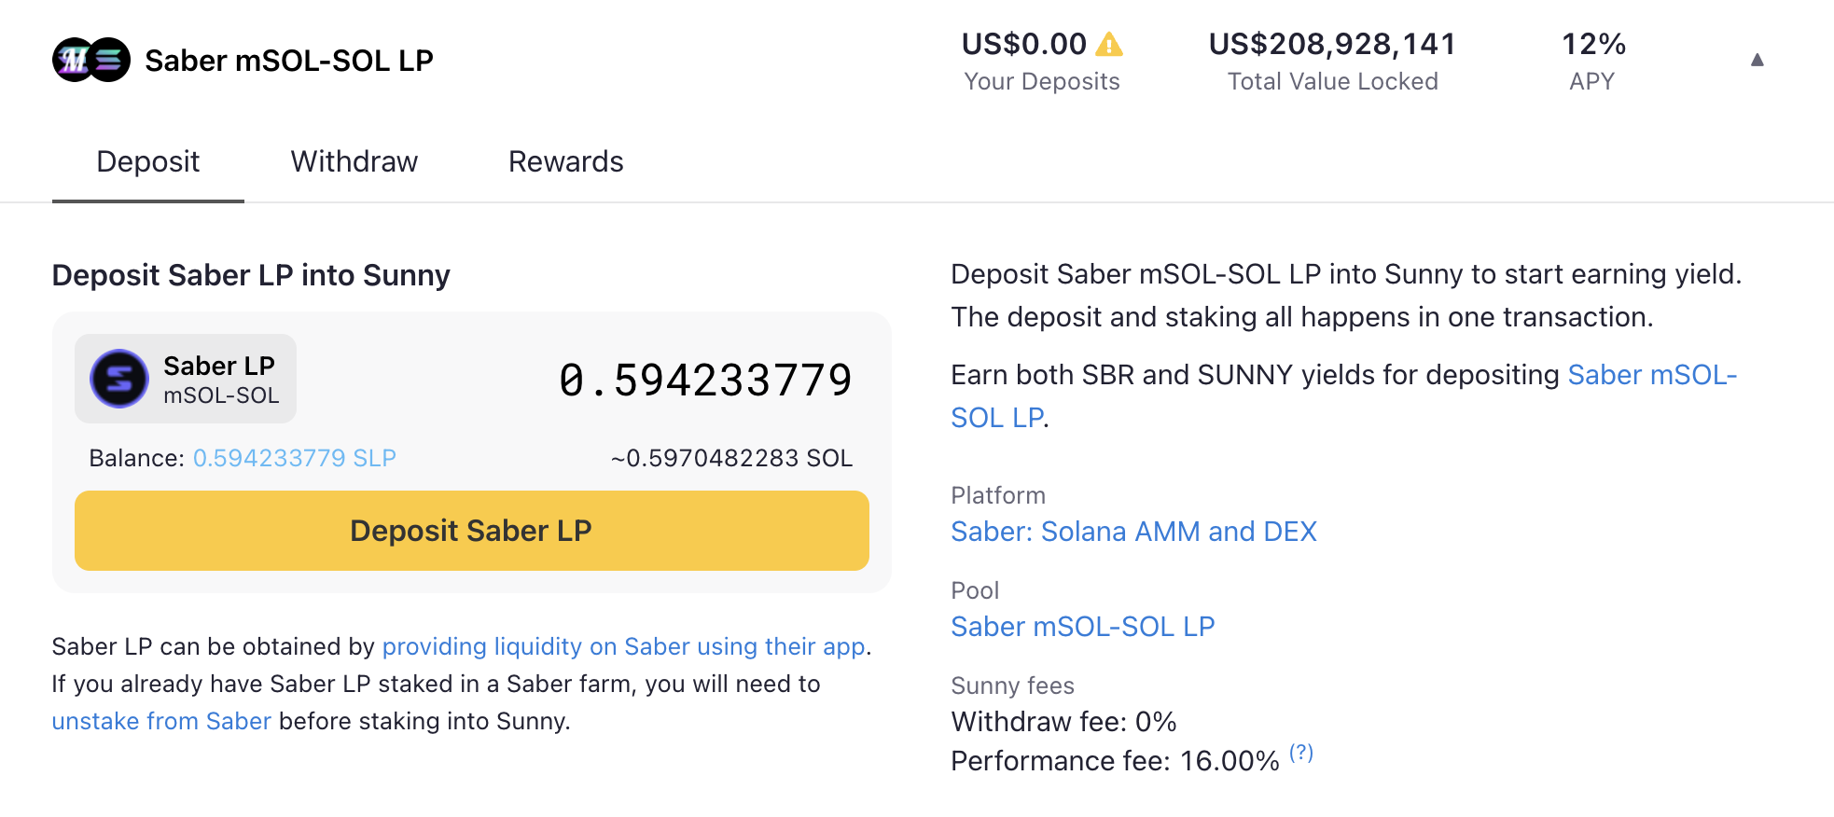Open the Saber LP mSOL-SOL token selector
1834x817 pixels.
point(186,379)
